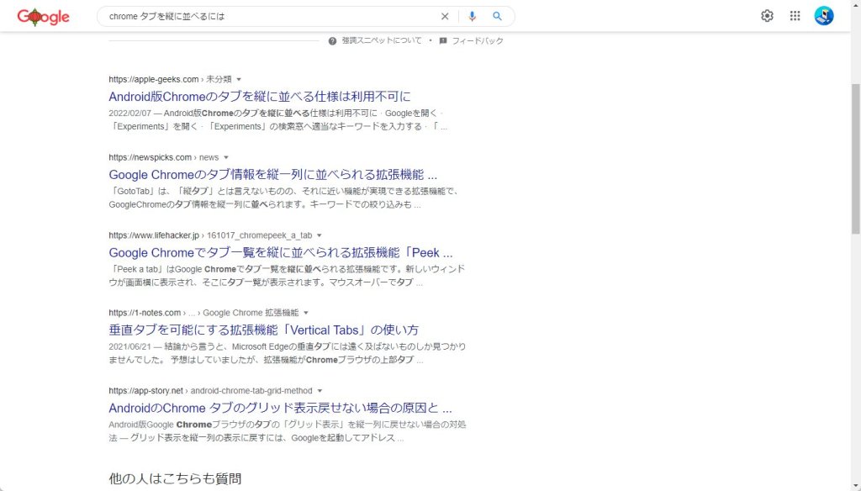Click the https://www.lifehacker.jp URL text
The width and height of the screenshot is (861, 491).
pyautogui.click(x=154, y=235)
